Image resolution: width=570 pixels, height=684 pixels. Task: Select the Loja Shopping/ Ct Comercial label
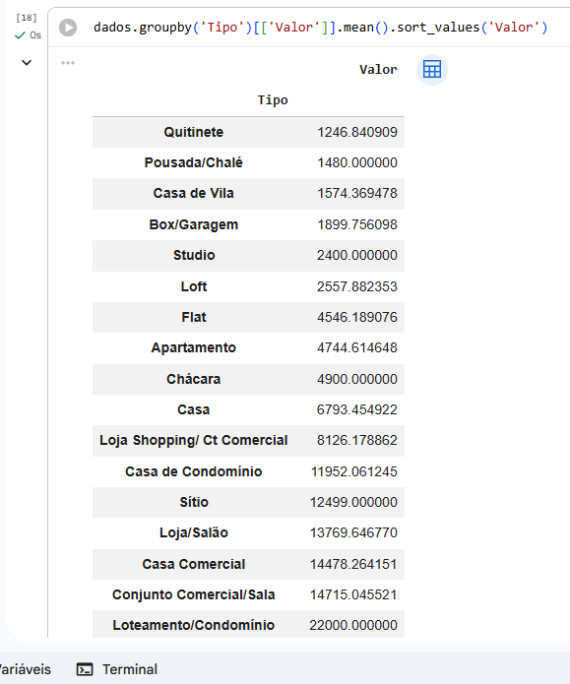point(193,440)
